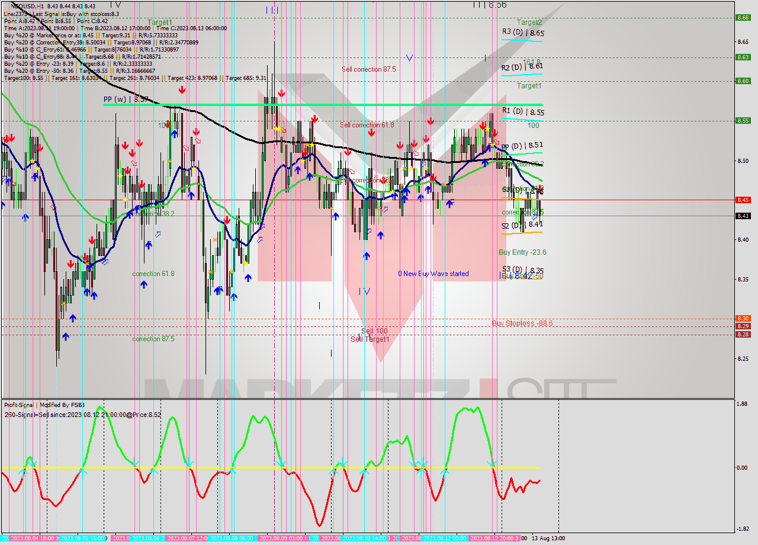
Task: Click the '260-Signal=Sell since' indicator line
Action: pyautogui.click(x=82, y=415)
